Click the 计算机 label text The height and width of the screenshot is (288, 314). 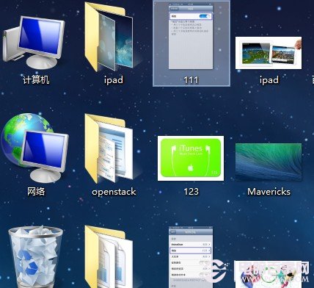click(x=36, y=80)
